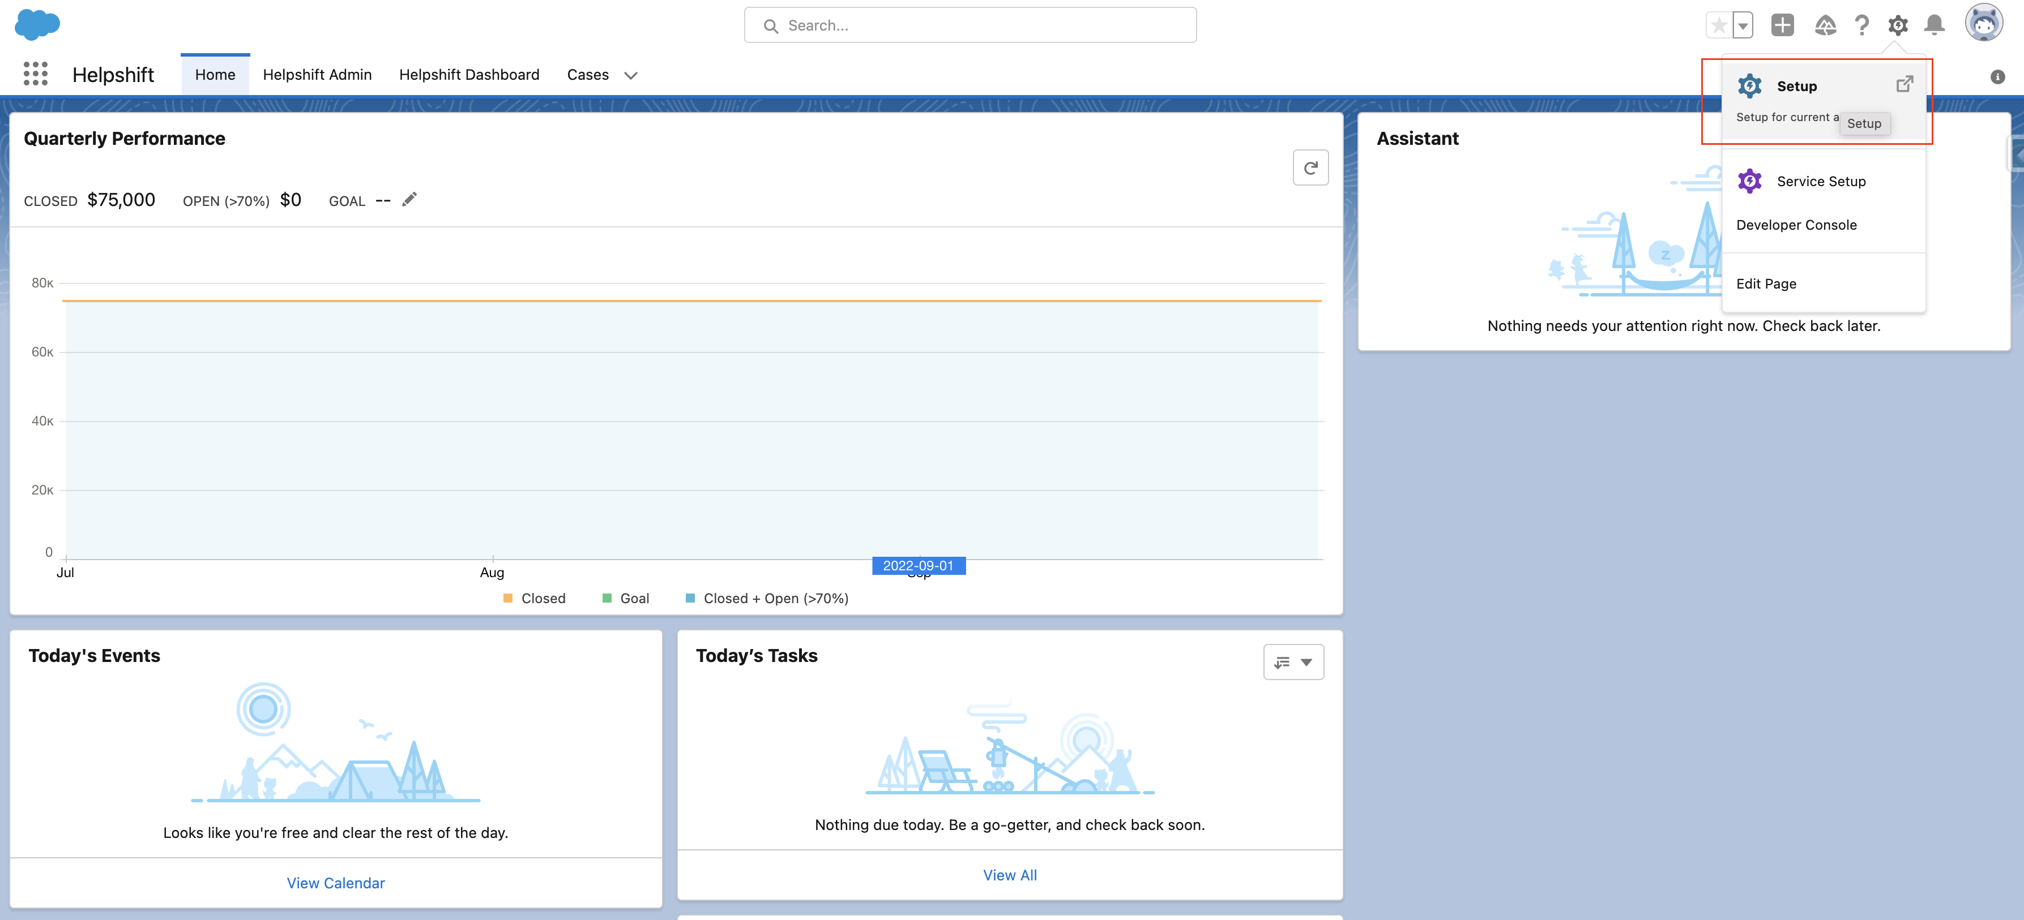Viewport: 2024px width, 920px height.
Task: Click the user profile avatar
Action: coord(1983,24)
